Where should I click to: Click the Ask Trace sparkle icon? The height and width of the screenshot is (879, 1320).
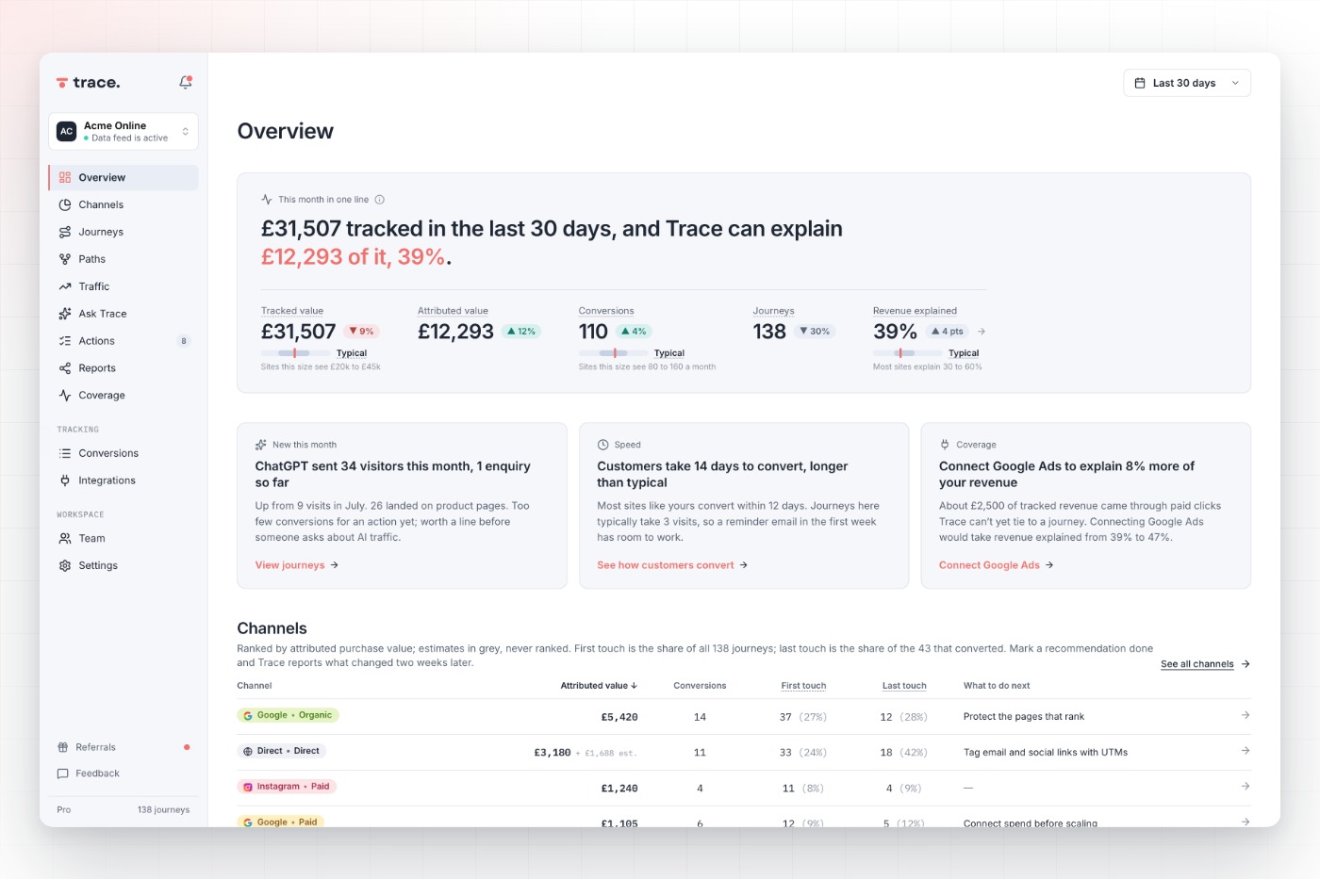pos(65,314)
